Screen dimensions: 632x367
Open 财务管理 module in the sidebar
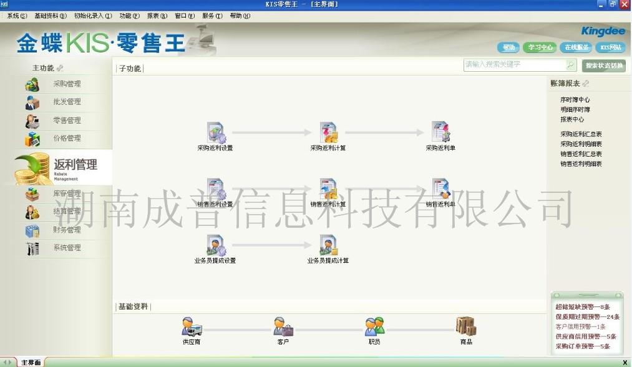pos(67,230)
